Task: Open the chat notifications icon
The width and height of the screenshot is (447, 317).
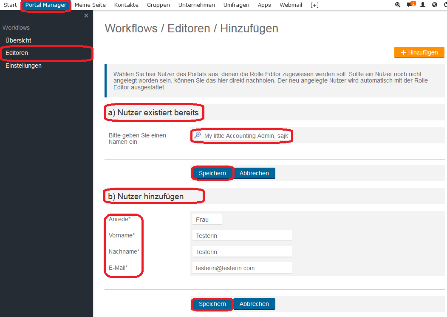Action: (411, 4)
